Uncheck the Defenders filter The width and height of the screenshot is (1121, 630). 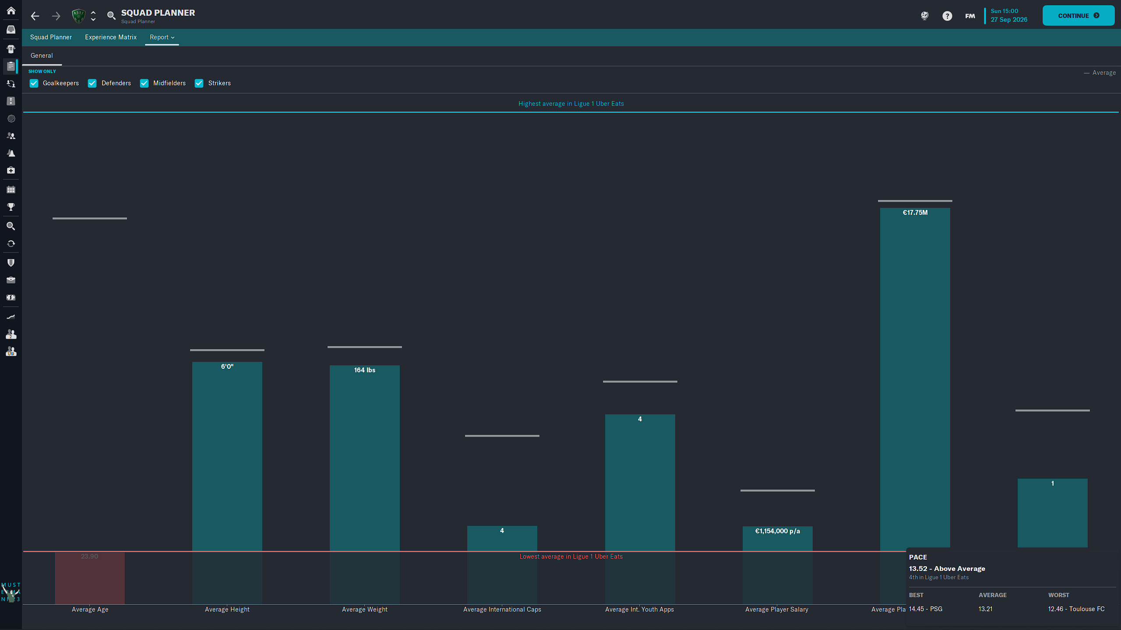point(92,83)
